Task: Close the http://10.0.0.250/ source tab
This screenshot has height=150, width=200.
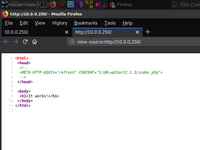Action: (138, 32)
